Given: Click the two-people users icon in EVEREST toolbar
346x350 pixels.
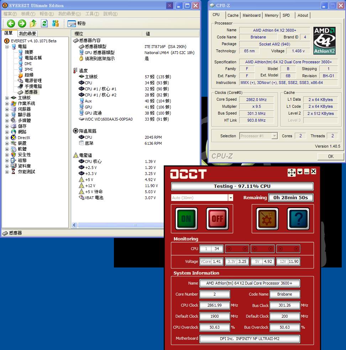Looking at the screenshot, I should pyautogui.click(x=55, y=23).
